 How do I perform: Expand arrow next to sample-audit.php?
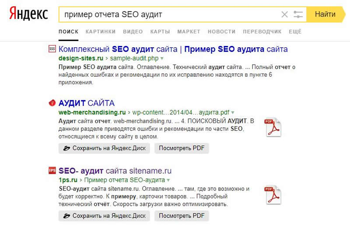(x=162, y=59)
